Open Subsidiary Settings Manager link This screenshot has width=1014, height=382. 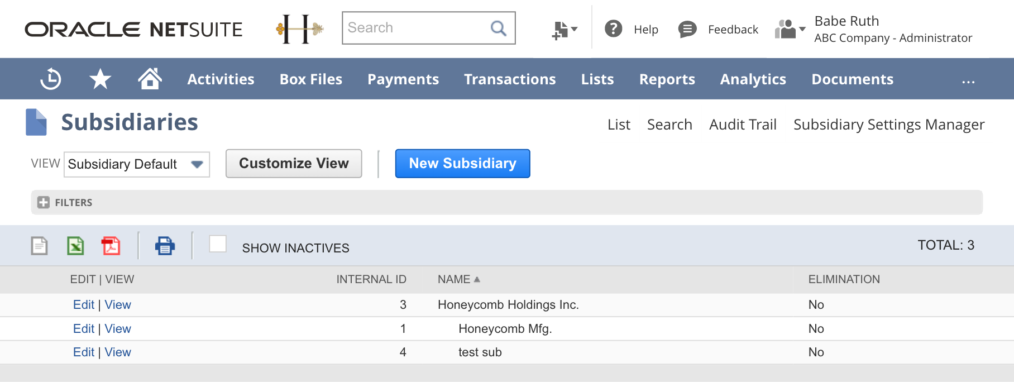point(889,125)
